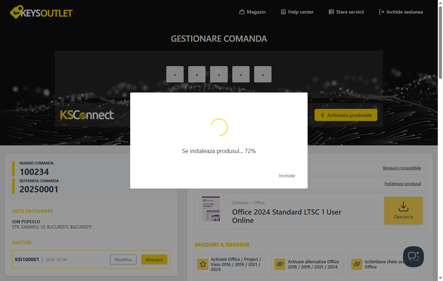The image size is (443, 281).
Task: Log out via Inchide sesiunea
Action: pos(401,12)
